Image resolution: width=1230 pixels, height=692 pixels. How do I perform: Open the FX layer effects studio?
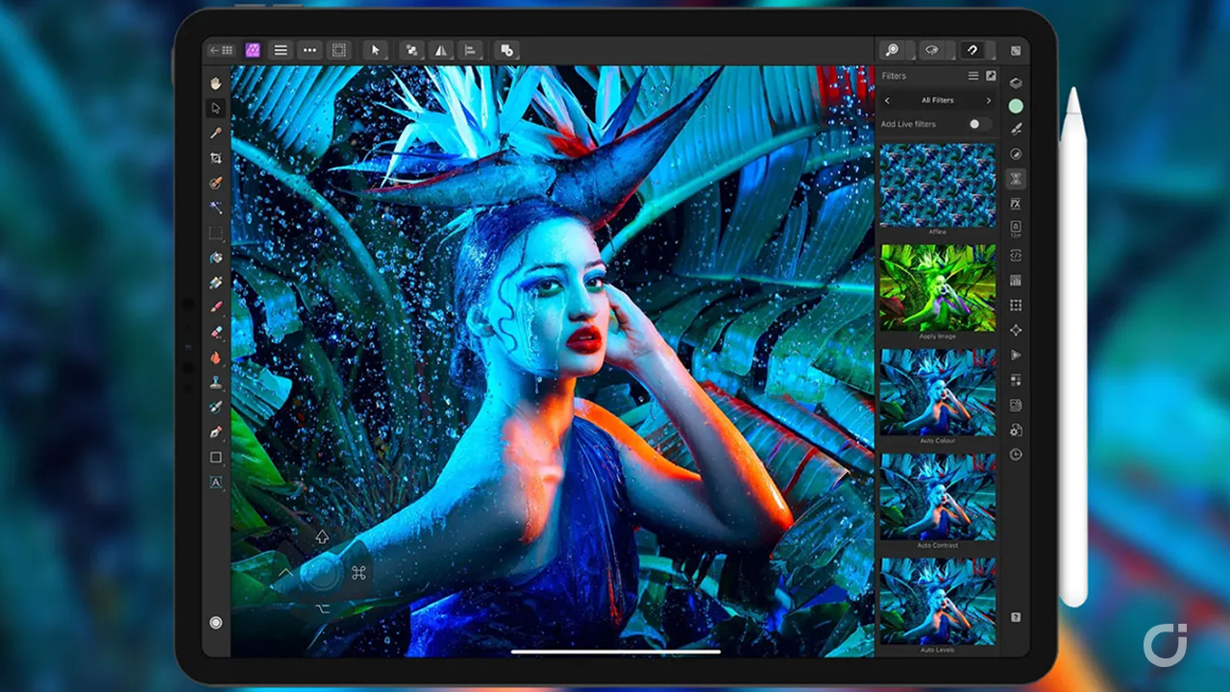click(1016, 204)
